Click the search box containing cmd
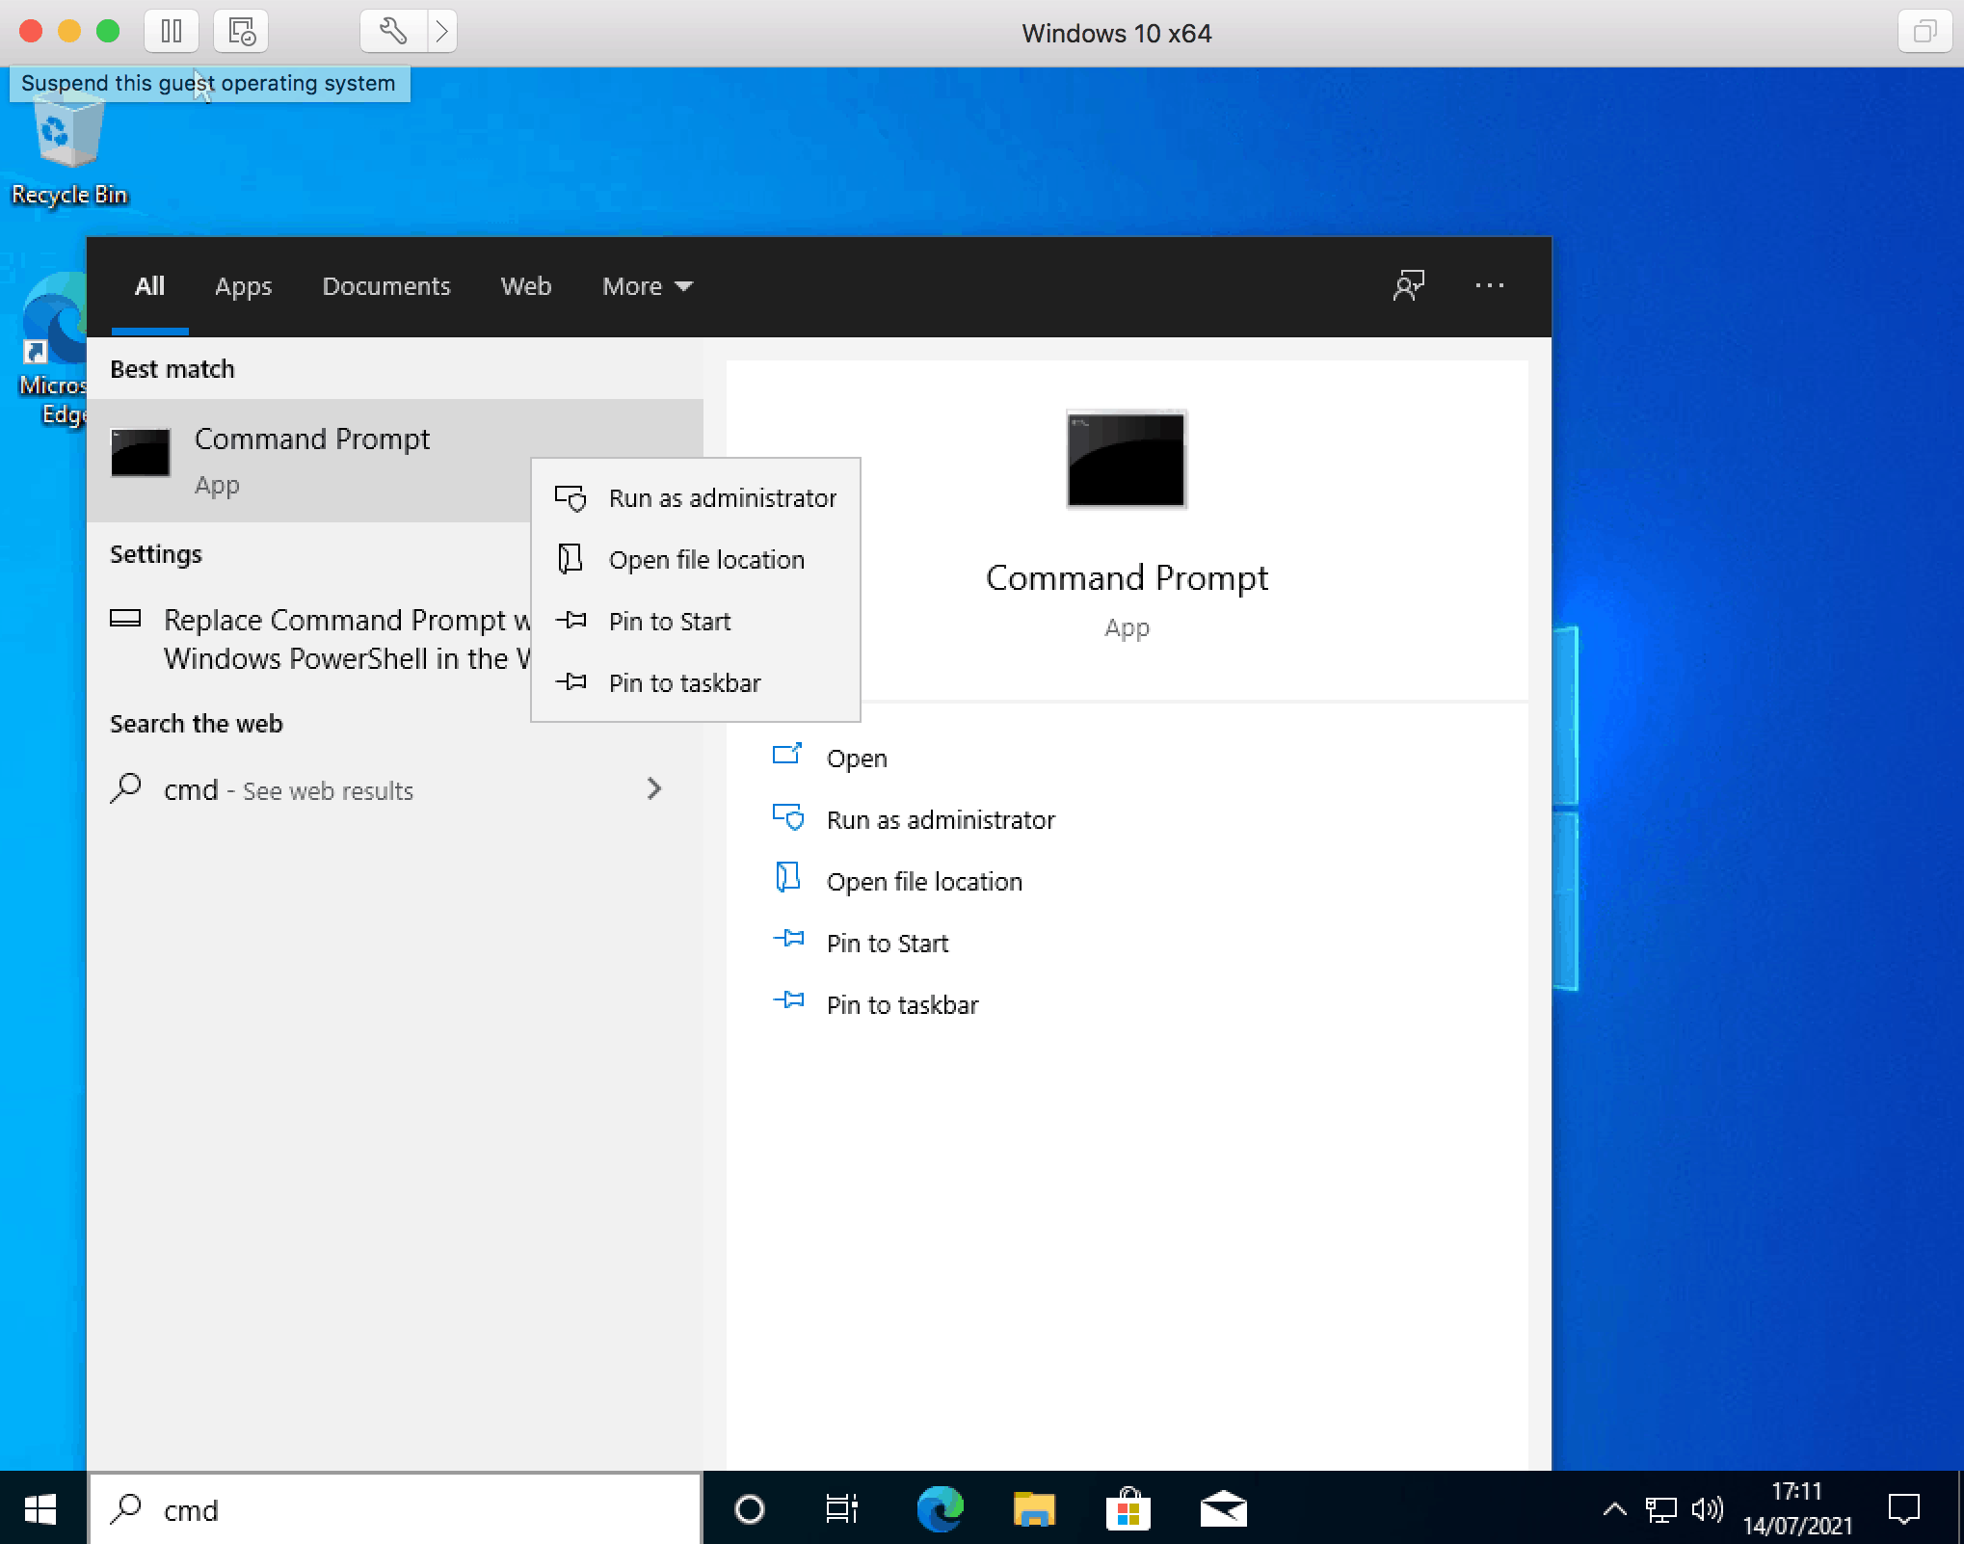Screen dimensions: 1964x1544 395,1509
